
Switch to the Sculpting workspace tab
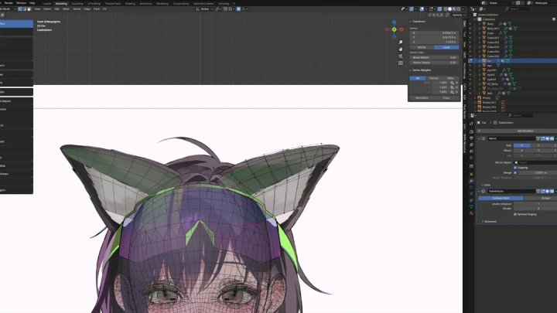coord(77,4)
